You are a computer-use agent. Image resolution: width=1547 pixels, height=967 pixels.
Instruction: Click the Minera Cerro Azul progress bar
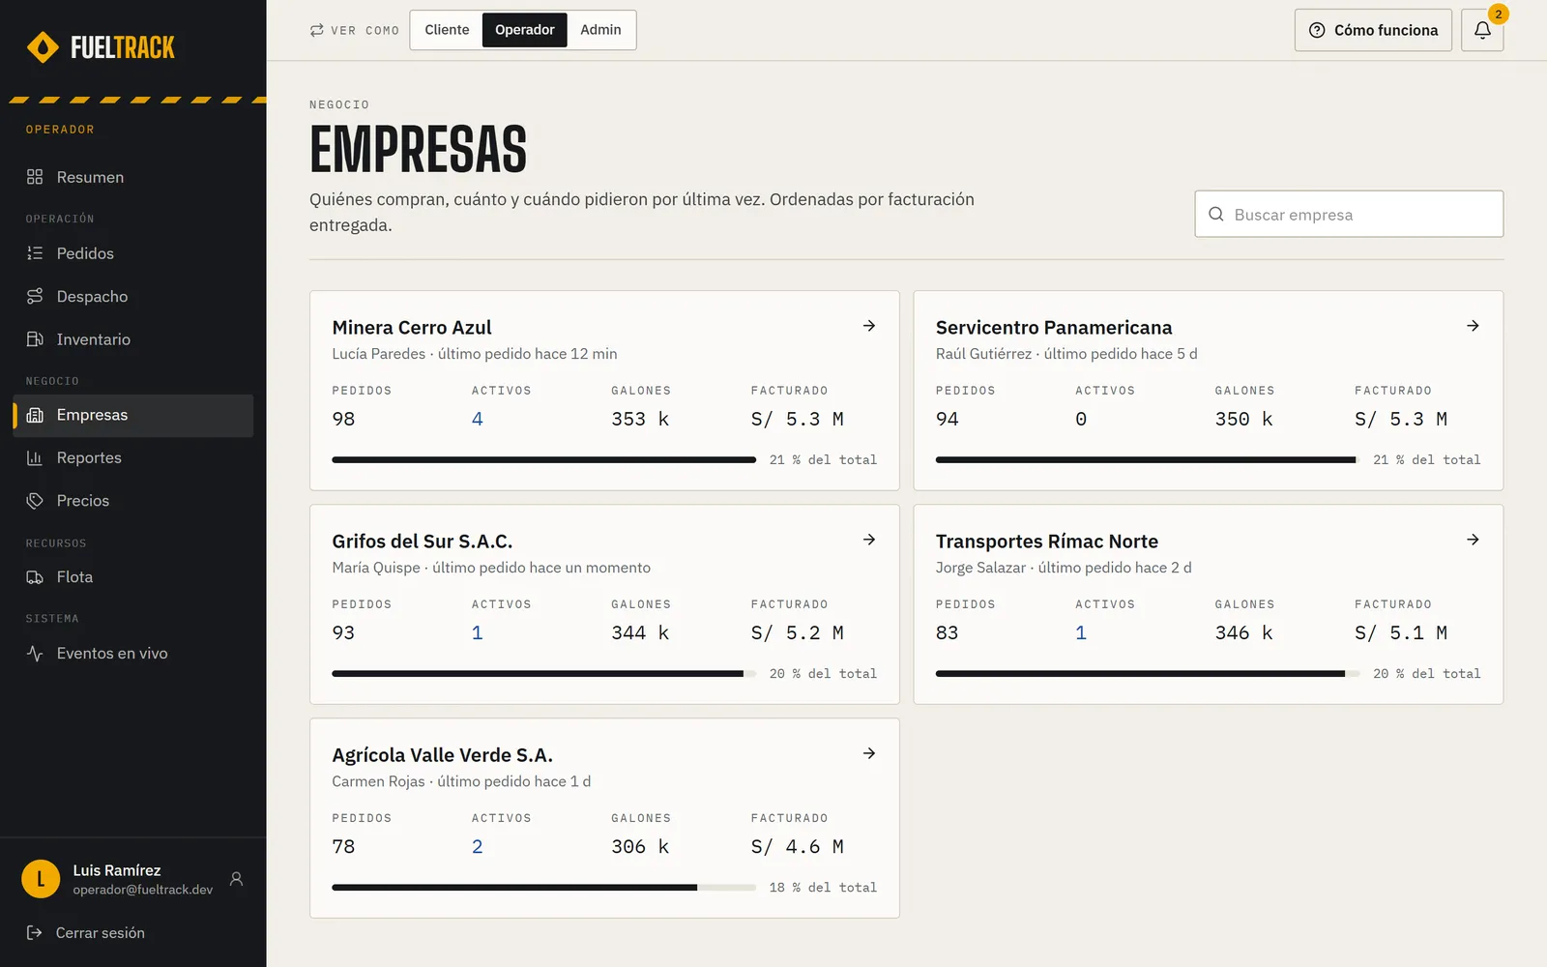543,460
